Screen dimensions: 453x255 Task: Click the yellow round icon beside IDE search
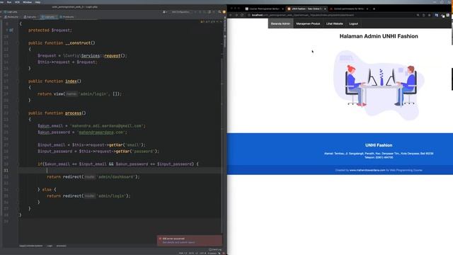click(224, 12)
